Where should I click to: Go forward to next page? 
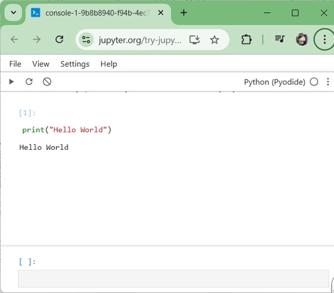point(37,40)
